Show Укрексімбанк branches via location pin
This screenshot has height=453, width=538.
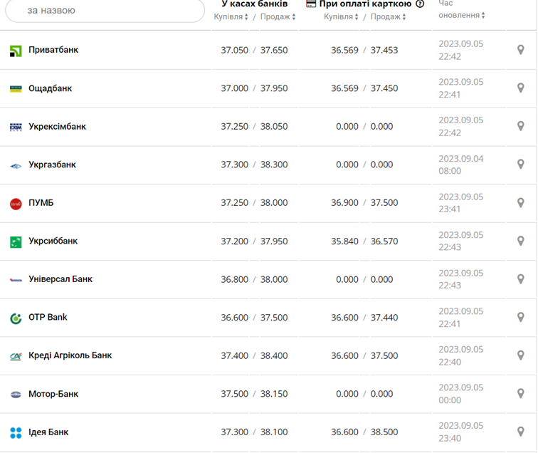coord(520,126)
